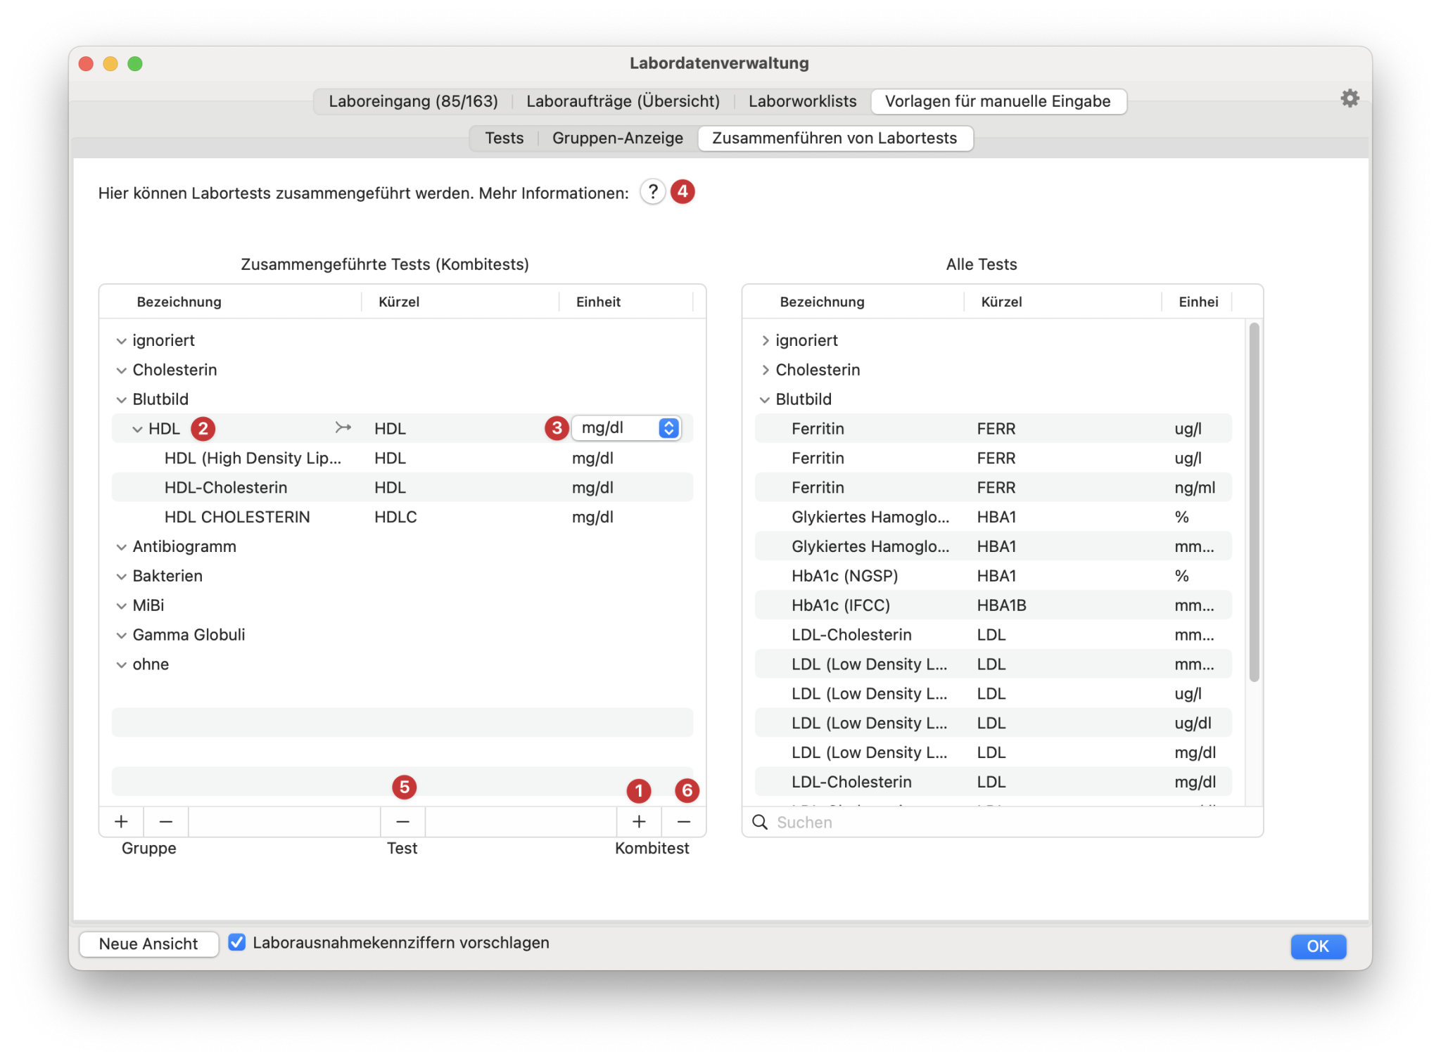Expand Cholesterin in Alle Tests list
This screenshot has height=1061, width=1441.
coord(765,370)
